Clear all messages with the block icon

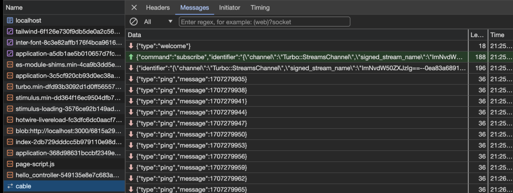click(x=133, y=22)
